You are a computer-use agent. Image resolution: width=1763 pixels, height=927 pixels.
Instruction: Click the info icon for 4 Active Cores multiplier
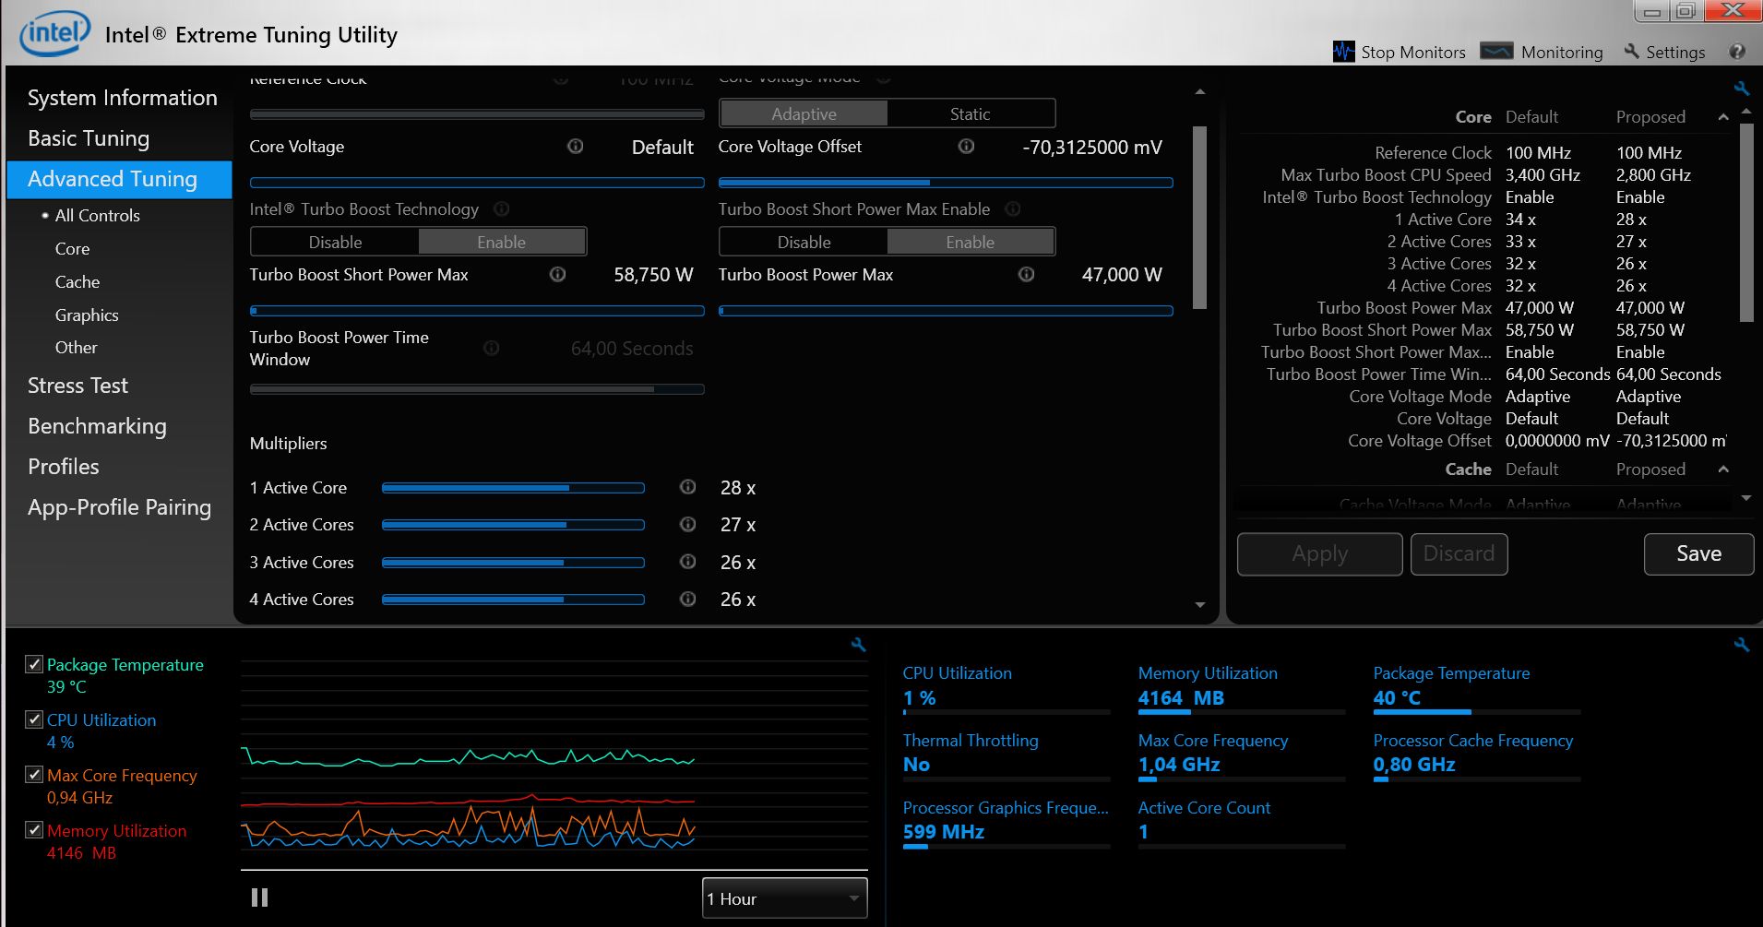(687, 599)
